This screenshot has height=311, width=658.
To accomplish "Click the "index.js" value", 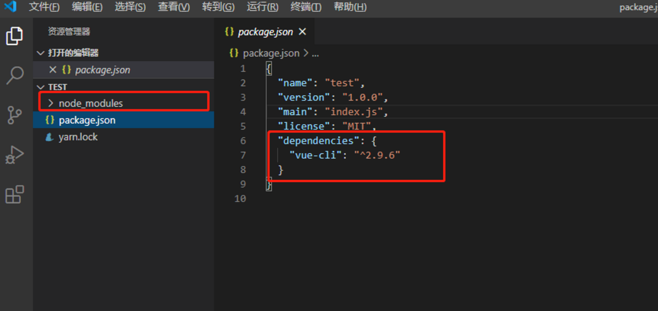I will click(354, 112).
